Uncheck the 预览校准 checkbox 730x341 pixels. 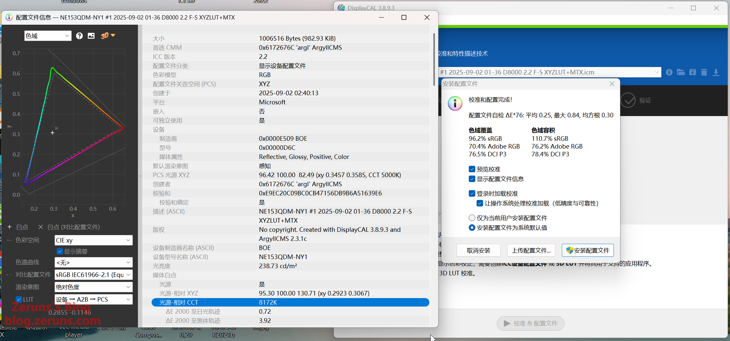point(472,169)
